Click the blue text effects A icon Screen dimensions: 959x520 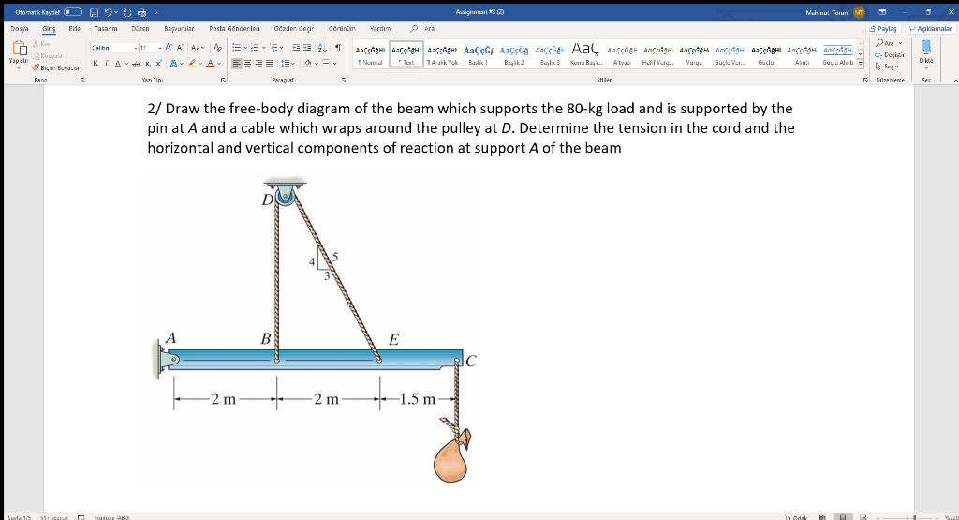pos(173,64)
